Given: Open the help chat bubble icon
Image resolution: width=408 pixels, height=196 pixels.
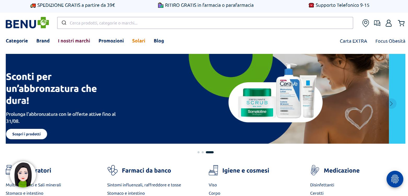Looking at the screenshot, I should point(377,23).
